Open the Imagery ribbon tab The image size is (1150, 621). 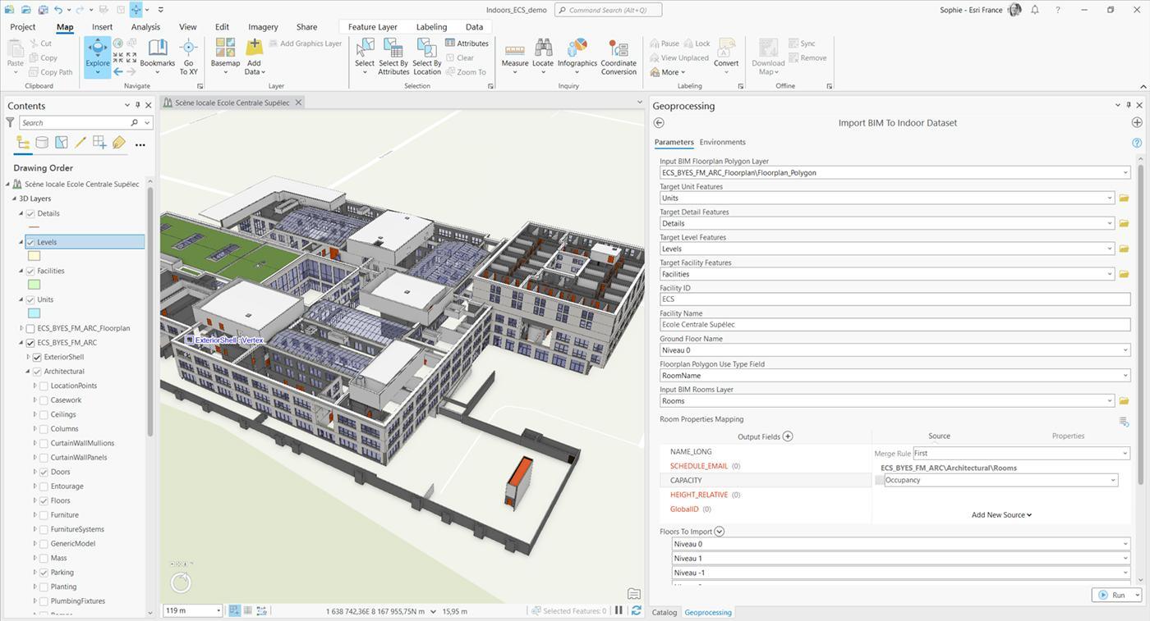263,27
